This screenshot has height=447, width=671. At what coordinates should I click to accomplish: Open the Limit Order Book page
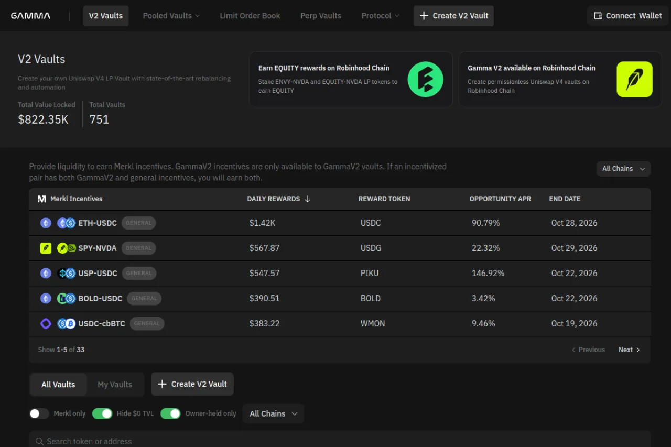[250, 16]
